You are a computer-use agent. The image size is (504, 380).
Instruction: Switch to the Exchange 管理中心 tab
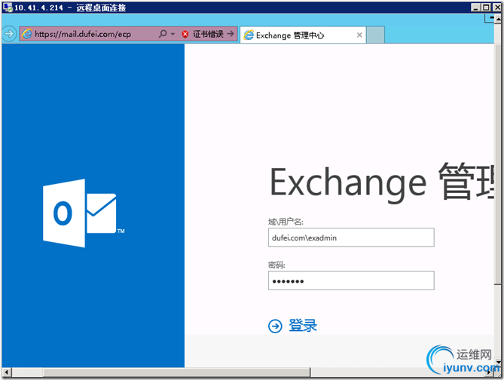[302, 35]
